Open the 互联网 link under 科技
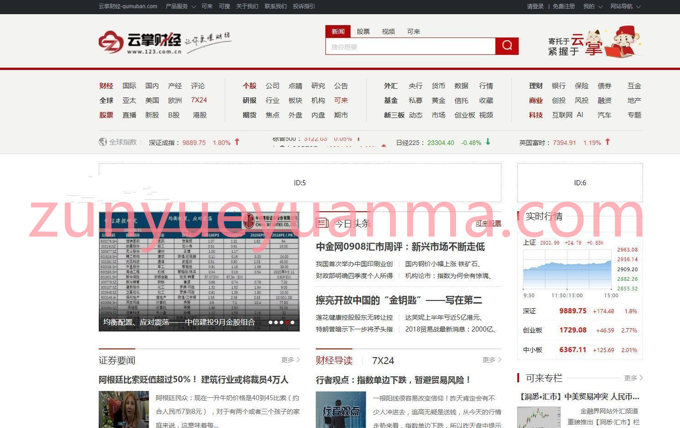This screenshot has width=680, height=428. tap(562, 115)
